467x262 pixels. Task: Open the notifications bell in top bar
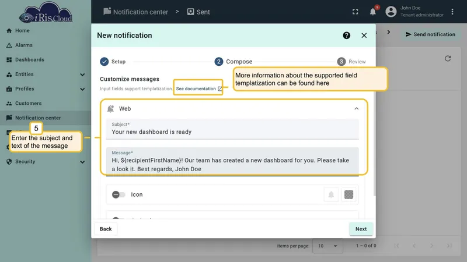[x=373, y=12]
